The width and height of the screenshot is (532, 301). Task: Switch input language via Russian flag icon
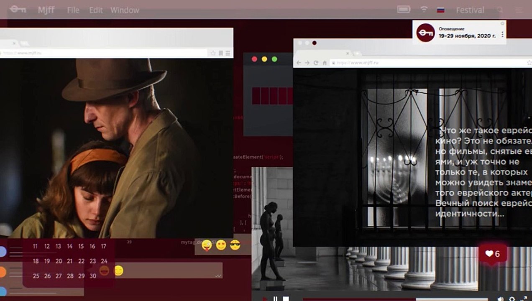pyautogui.click(x=440, y=10)
